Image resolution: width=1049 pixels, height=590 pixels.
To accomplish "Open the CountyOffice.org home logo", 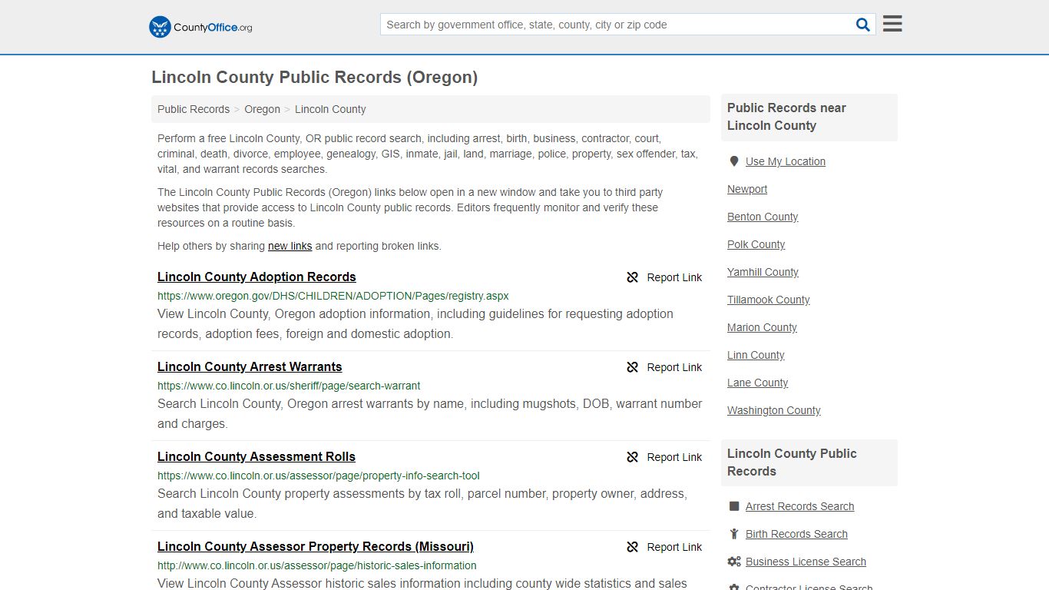I will pyautogui.click(x=200, y=27).
